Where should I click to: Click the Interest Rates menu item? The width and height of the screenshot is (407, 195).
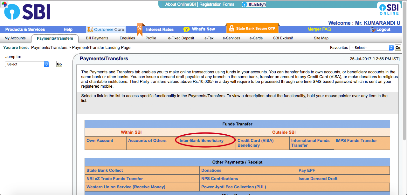point(160,29)
